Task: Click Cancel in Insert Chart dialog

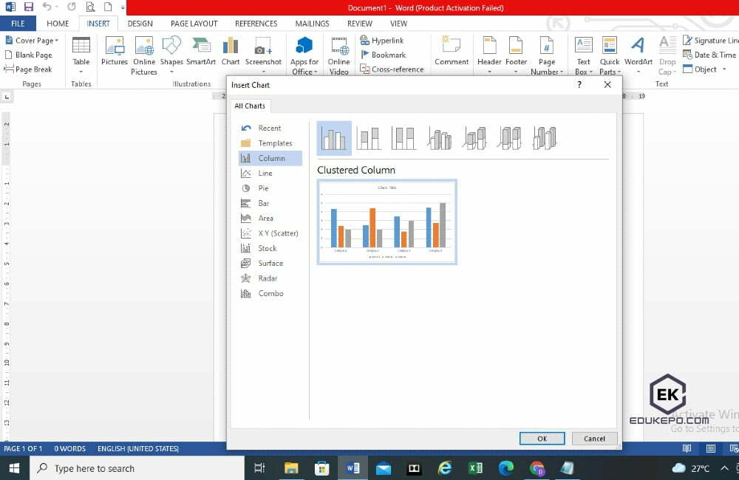Action: [594, 439]
